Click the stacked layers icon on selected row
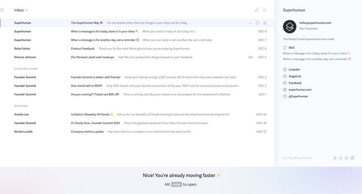Screen dimensions: 362x194 pyautogui.click(x=265, y=23)
